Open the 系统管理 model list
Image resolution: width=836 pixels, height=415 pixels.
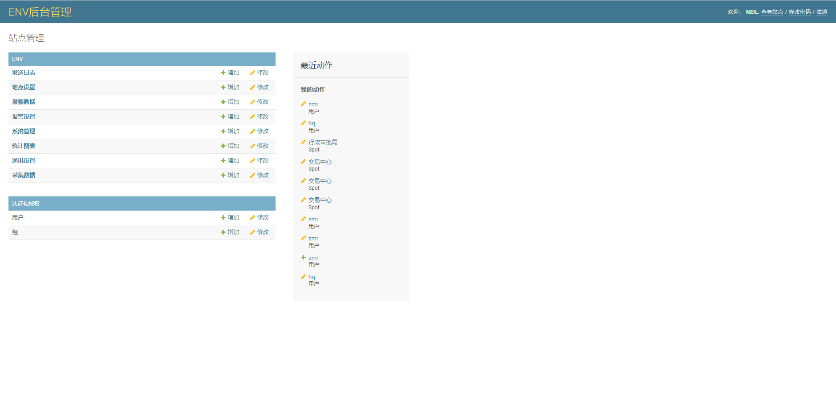[x=24, y=132]
